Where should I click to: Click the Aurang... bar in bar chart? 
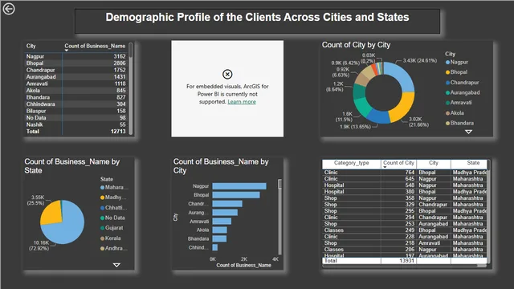225,213
